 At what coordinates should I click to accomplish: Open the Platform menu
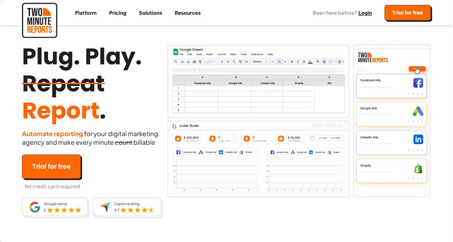point(86,13)
